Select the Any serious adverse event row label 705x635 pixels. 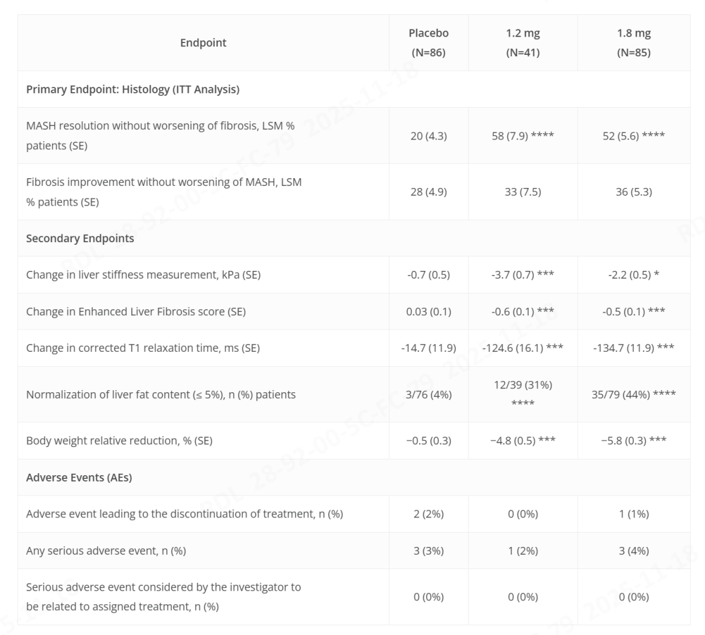click(106, 551)
